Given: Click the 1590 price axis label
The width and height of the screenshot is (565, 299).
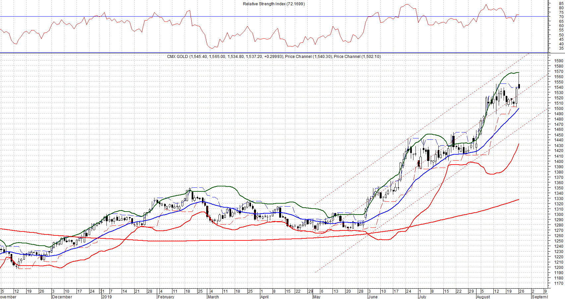Looking at the screenshot, I should point(559,61).
